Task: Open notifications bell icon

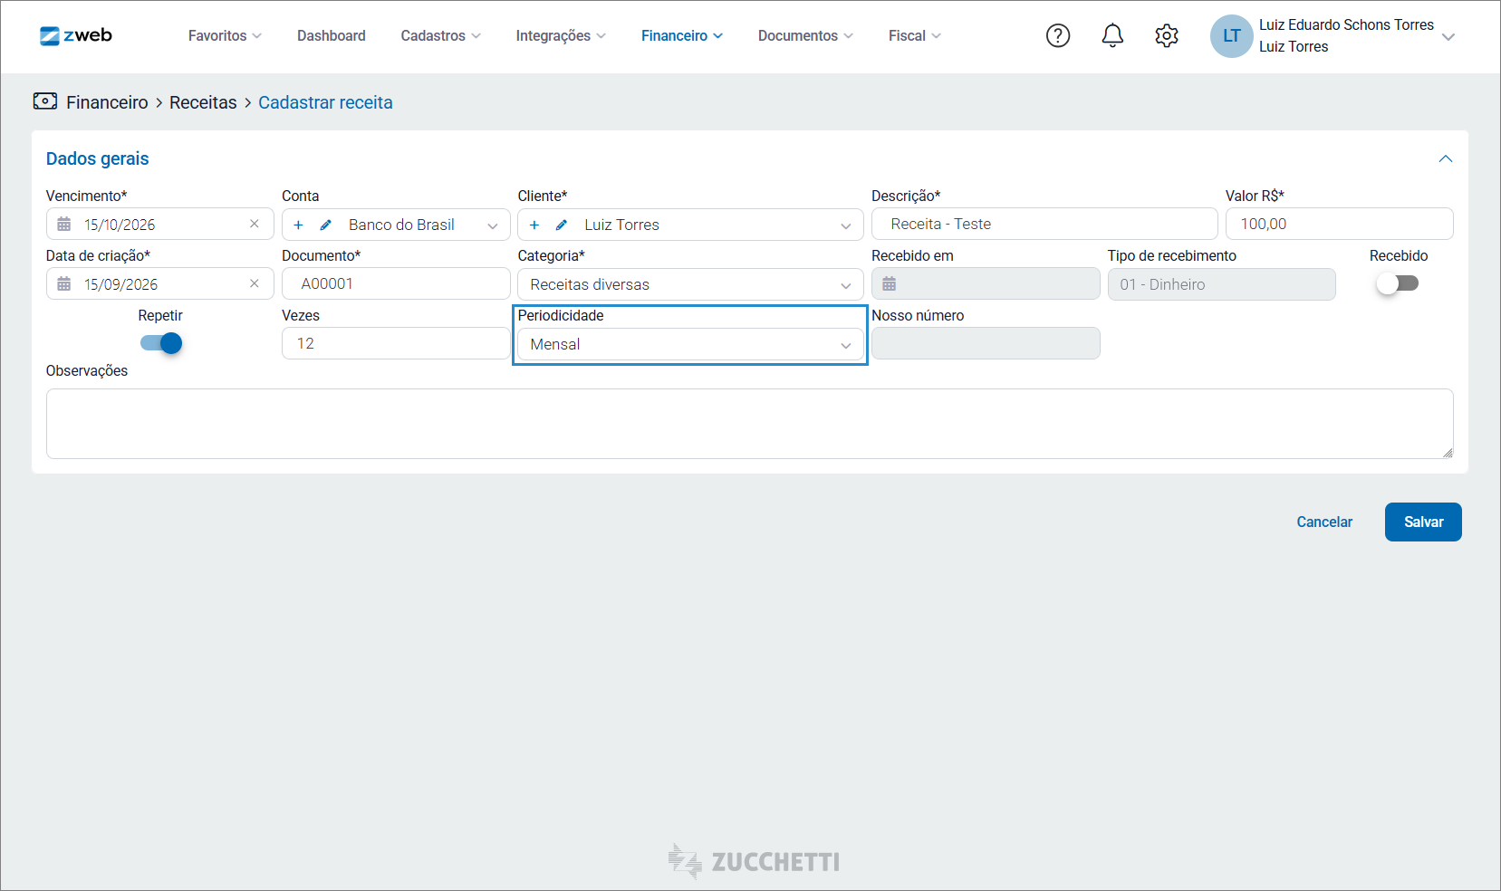Action: (1112, 35)
